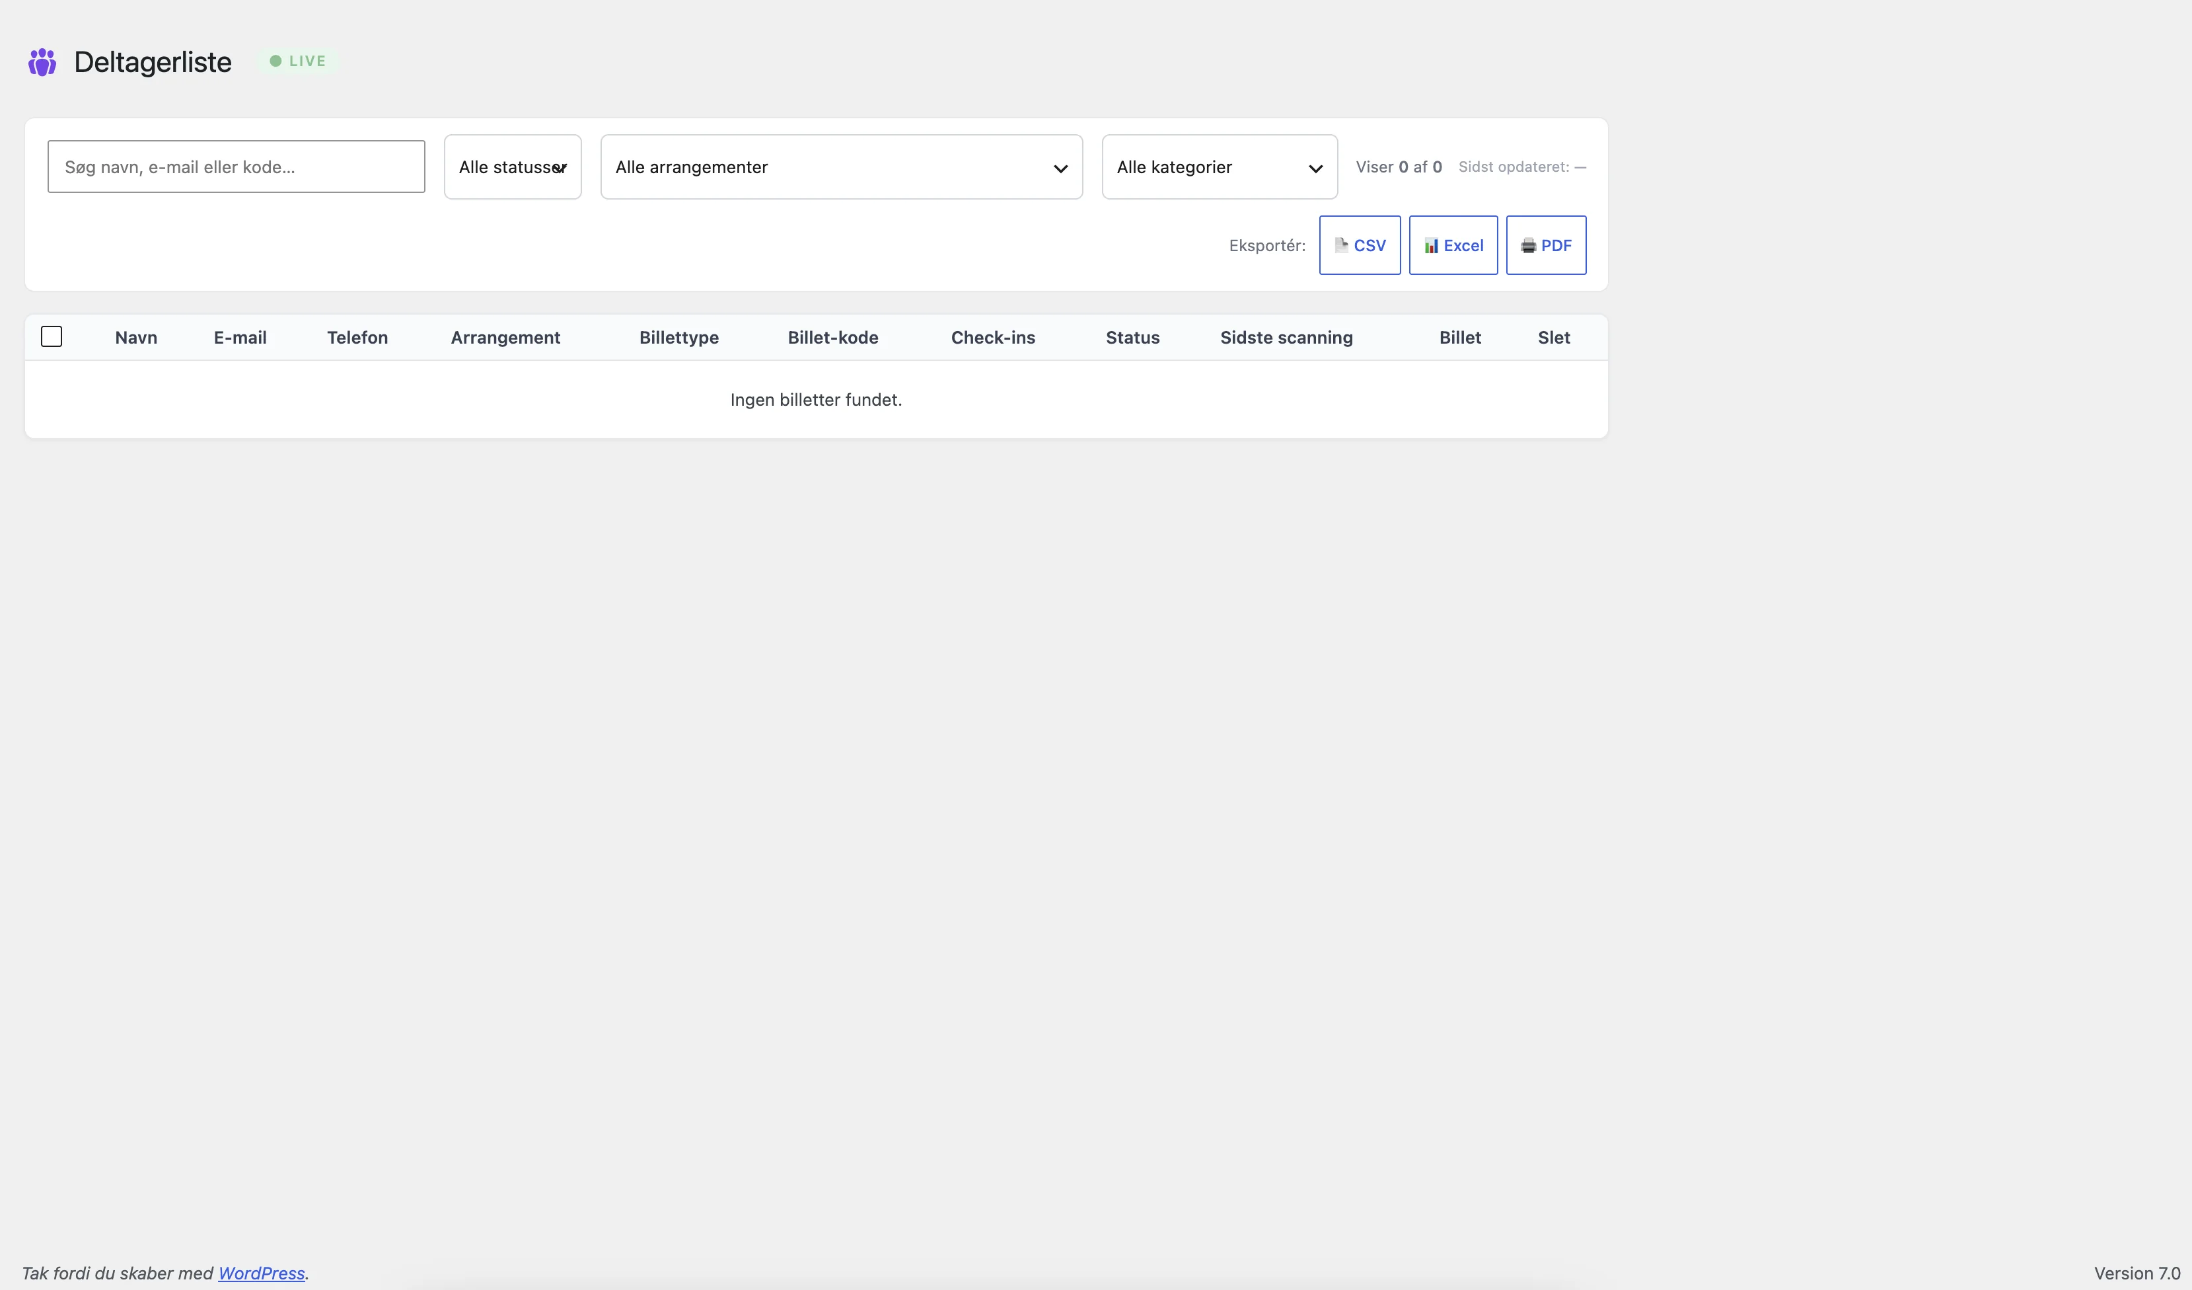Click the Navn column header
This screenshot has height=1290, width=2192.
(x=135, y=338)
